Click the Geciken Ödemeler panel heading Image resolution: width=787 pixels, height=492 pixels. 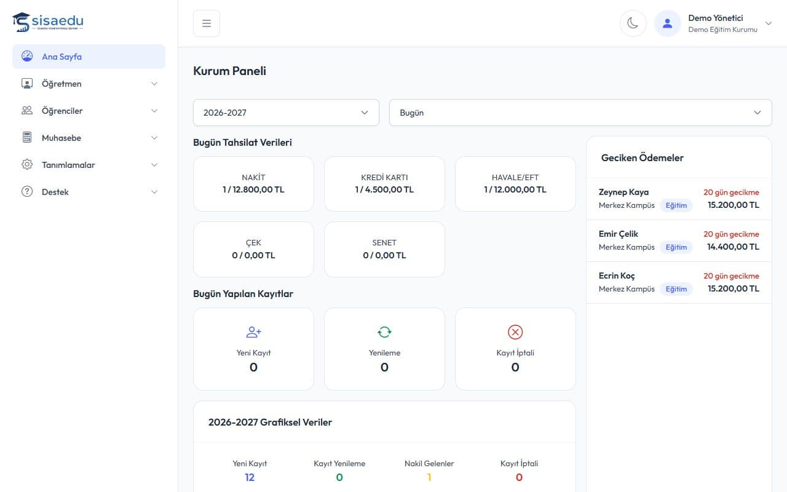(x=642, y=157)
